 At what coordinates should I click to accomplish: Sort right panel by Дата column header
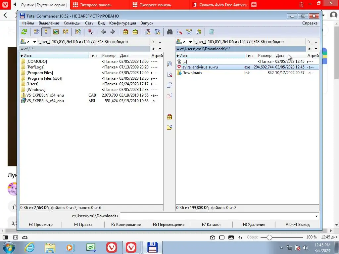(290, 56)
